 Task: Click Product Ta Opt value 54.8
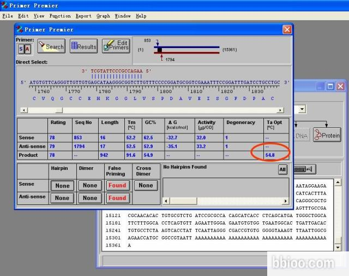click(270, 155)
